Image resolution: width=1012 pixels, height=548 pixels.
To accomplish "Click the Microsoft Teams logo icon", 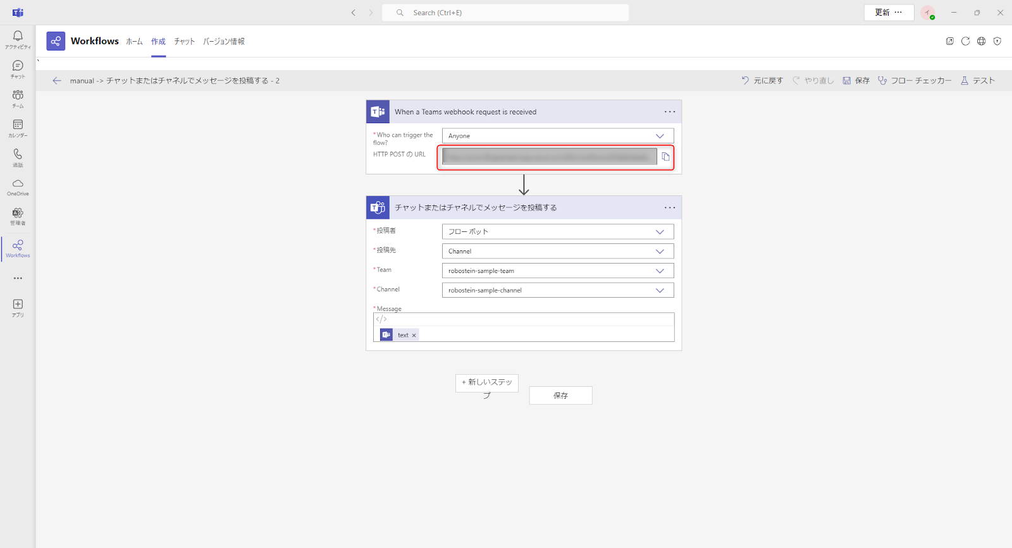I will tap(18, 13).
